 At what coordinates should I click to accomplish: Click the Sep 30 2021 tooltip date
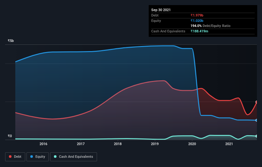point(161,10)
